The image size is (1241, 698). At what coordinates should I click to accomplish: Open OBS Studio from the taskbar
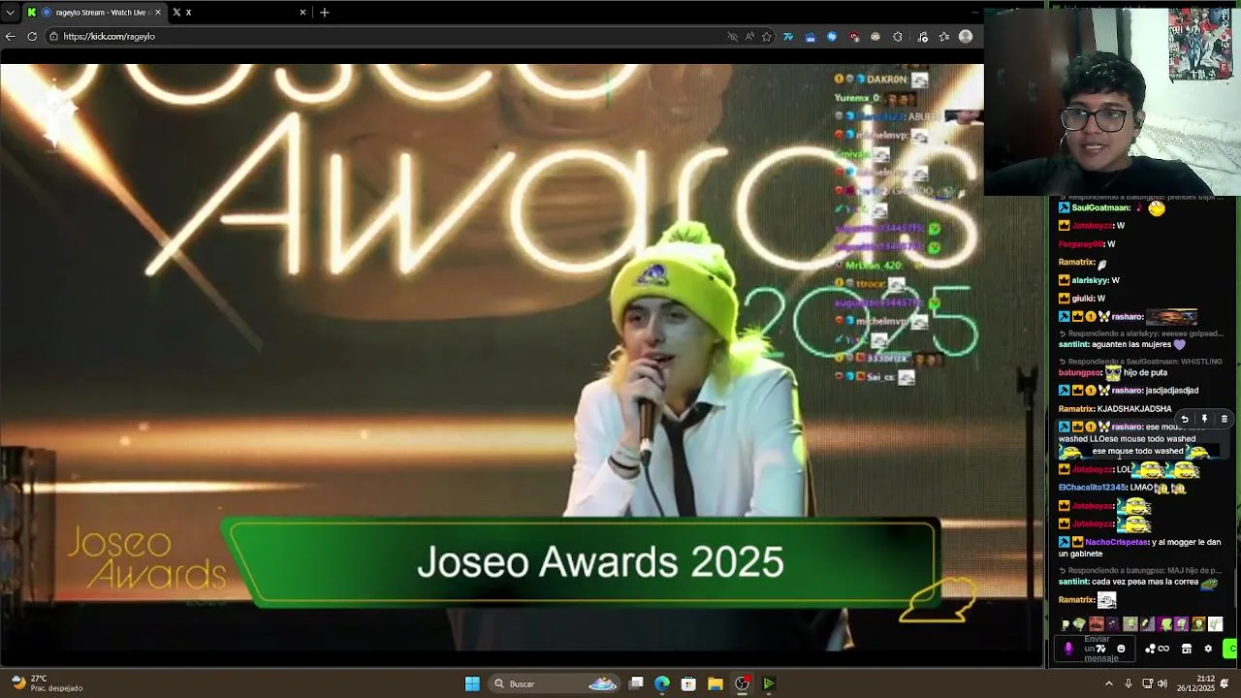[x=742, y=683]
